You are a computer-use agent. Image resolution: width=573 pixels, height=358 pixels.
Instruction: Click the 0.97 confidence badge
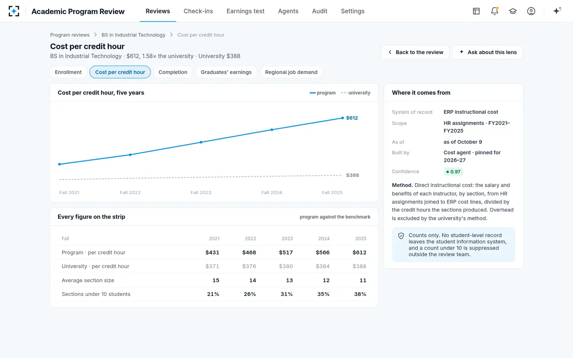coord(453,172)
